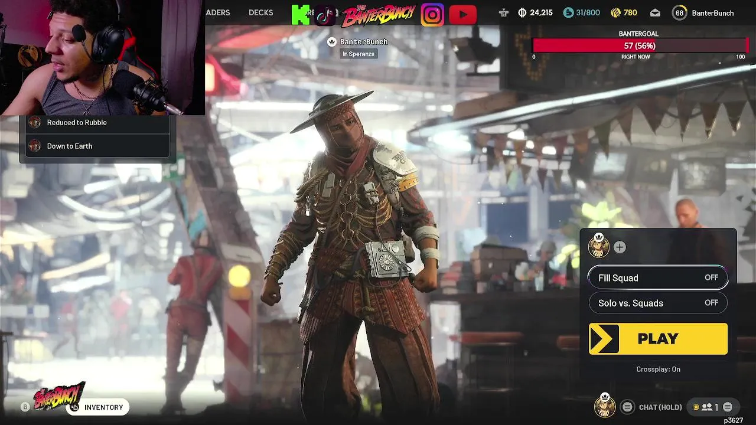Click the Reduced to Rubble quest icon
This screenshot has height=425, width=756.
pyautogui.click(x=35, y=122)
